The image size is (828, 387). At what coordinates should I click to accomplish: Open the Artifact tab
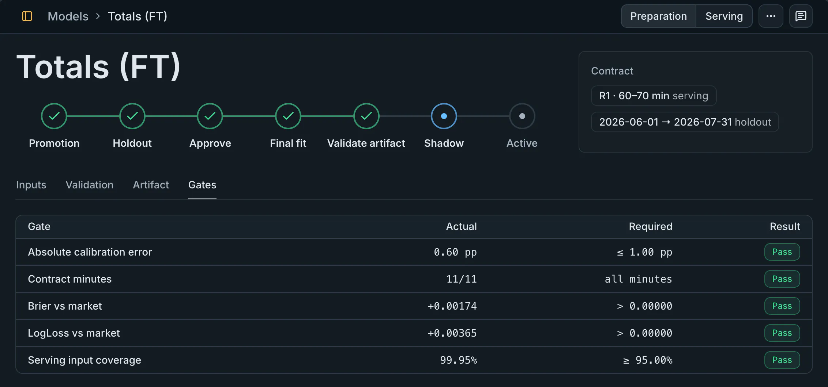pyautogui.click(x=151, y=185)
